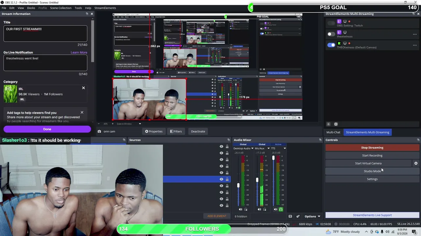Add a new multi-streaming destination with plus
This screenshot has height=236, width=421.
pyautogui.click(x=328, y=124)
